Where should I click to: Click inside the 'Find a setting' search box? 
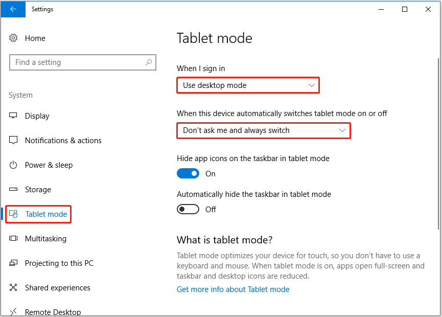tap(77, 62)
